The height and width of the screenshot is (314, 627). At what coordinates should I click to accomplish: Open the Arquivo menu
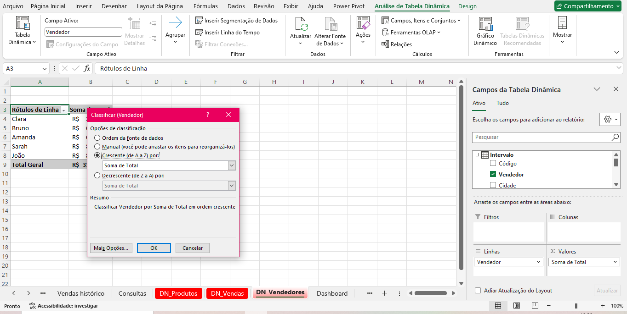pyautogui.click(x=13, y=6)
